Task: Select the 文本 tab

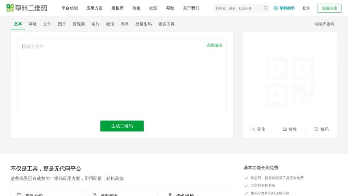Action: 18,24
